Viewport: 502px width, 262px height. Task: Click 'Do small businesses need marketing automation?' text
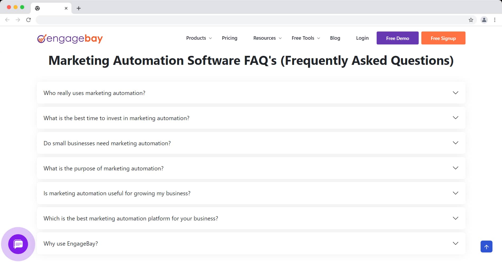coord(107,143)
